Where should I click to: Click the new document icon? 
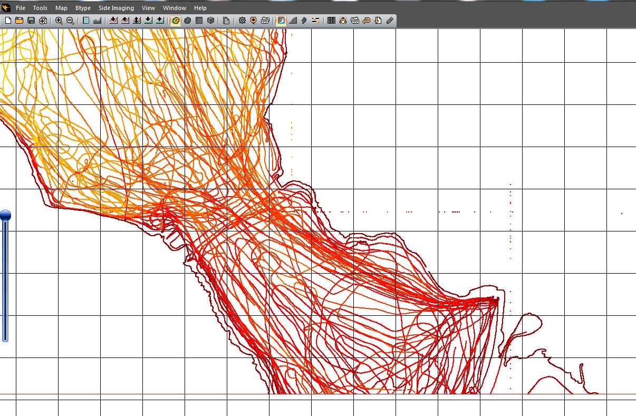tap(8, 21)
